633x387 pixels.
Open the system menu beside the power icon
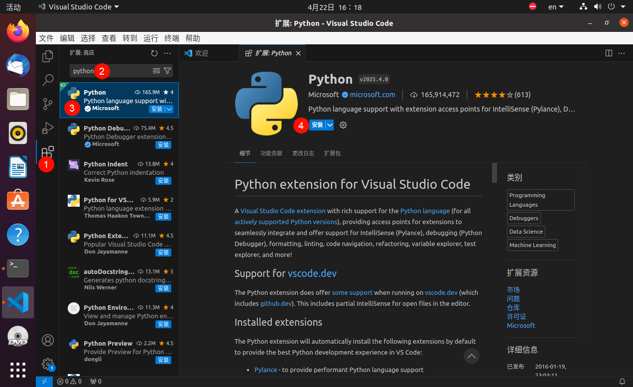[624, 7]
